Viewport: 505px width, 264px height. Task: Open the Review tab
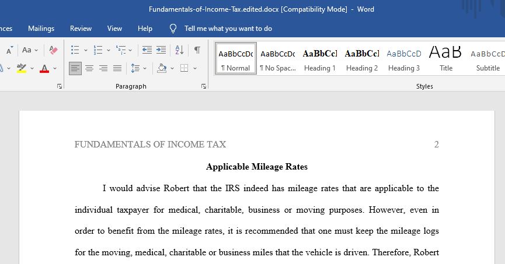(81, 29)
